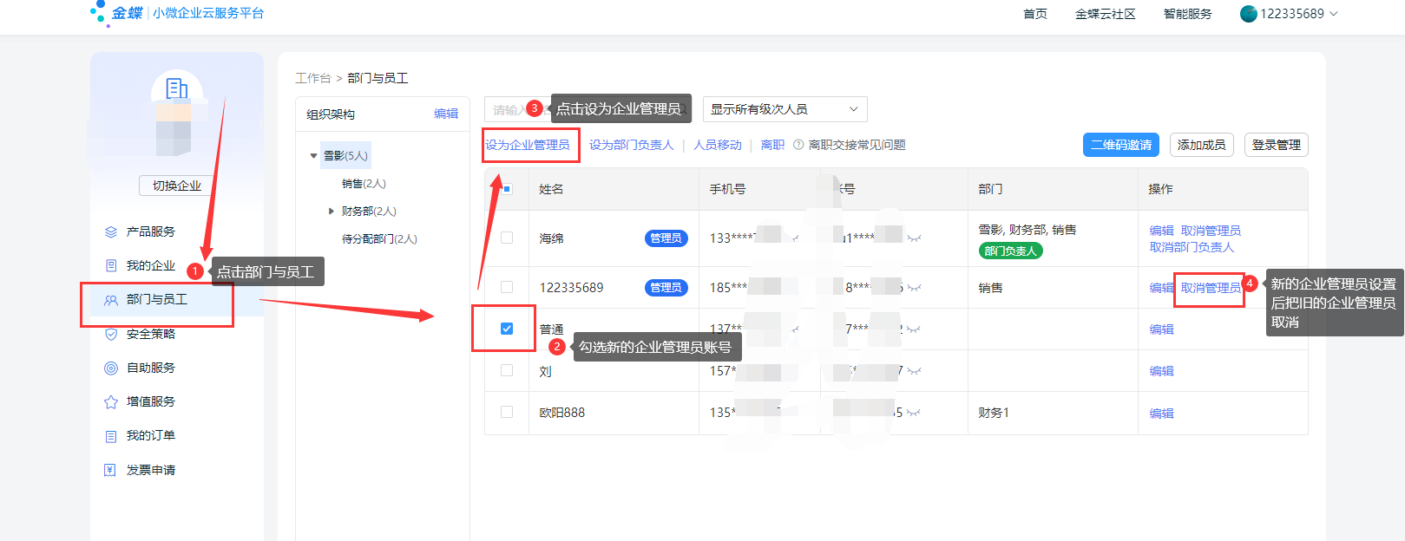Viewport: 1405px width, 541px height.
Task: Click the 自助服务 target icon
Action: [110, 368]
